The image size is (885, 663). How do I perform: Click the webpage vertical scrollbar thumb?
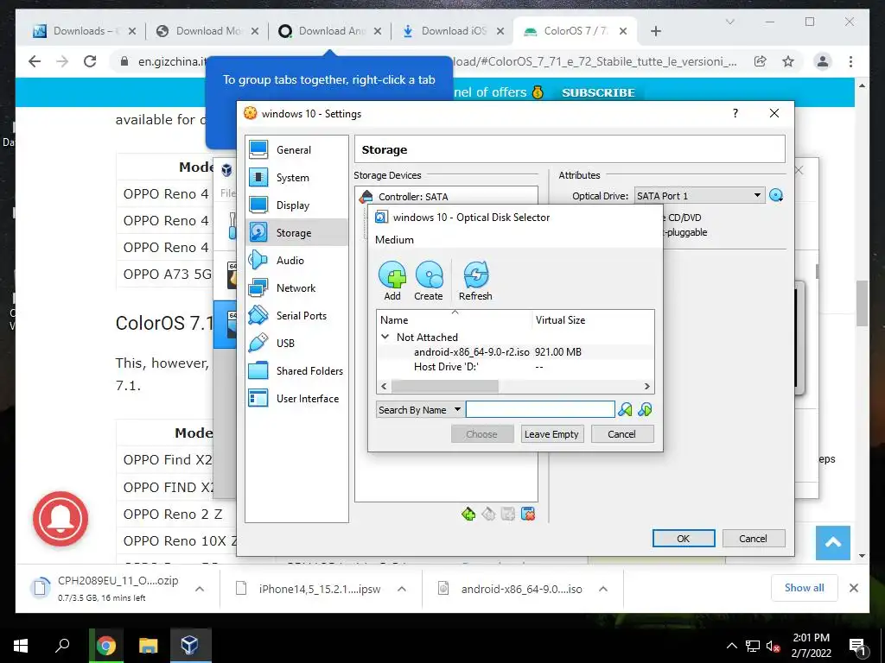point(862,303)
